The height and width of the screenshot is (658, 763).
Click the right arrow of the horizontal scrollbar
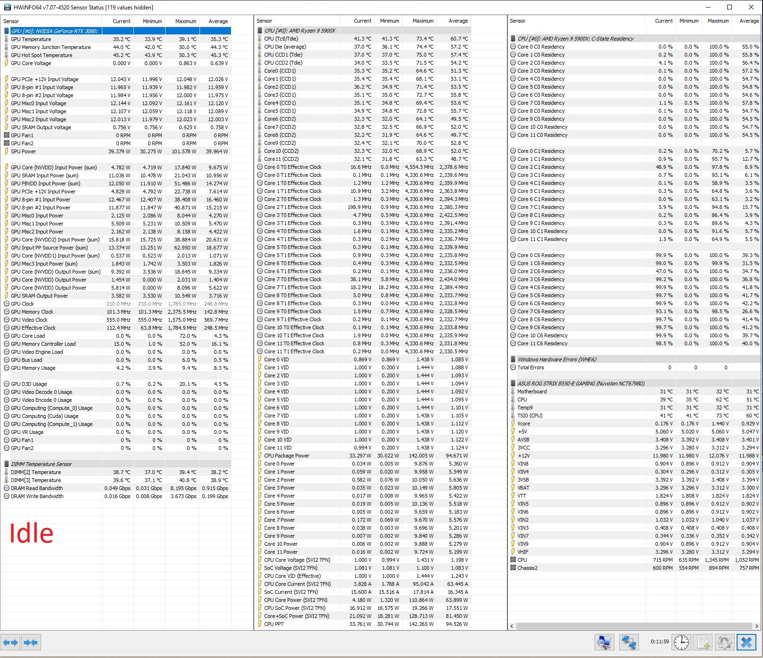757,626
